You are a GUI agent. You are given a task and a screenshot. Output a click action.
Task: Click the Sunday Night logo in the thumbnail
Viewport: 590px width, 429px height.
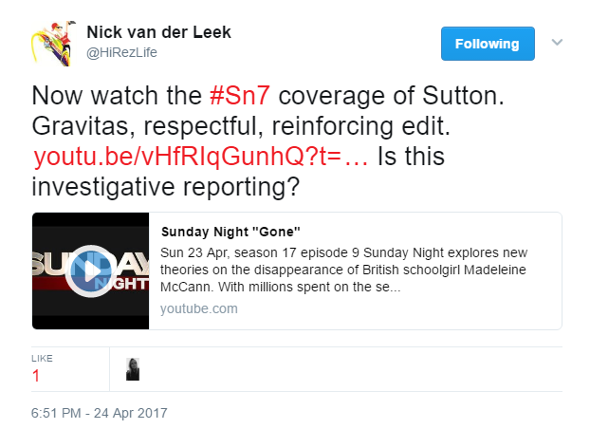(x=91, y=270)
